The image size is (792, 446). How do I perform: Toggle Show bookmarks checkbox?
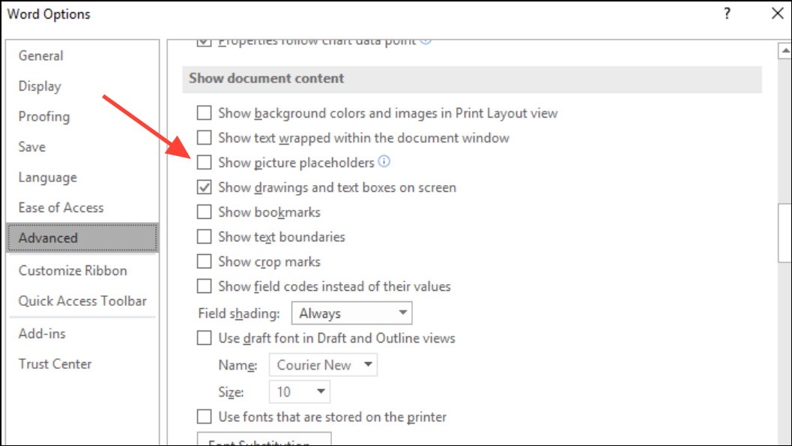(x=204, y=212)
